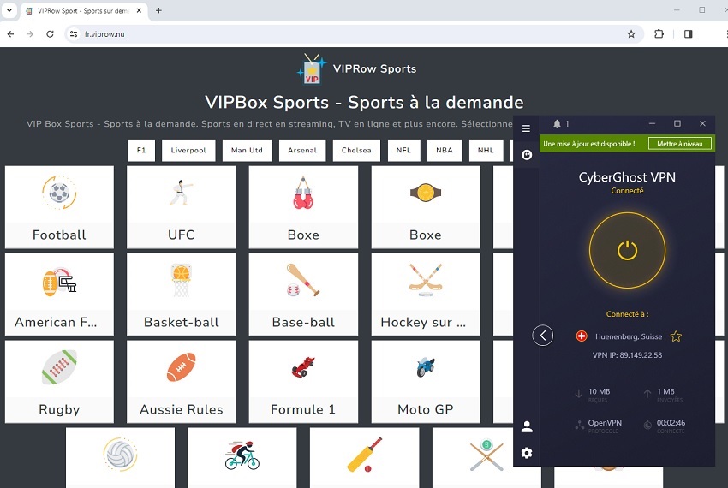Select the Man Utd quick tag

[x=247, y=151]
